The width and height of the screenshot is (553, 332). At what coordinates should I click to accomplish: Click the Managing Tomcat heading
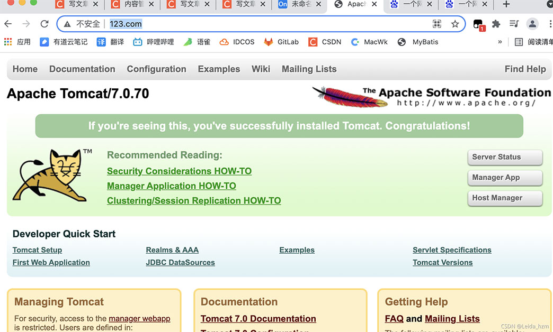(59, 302)
